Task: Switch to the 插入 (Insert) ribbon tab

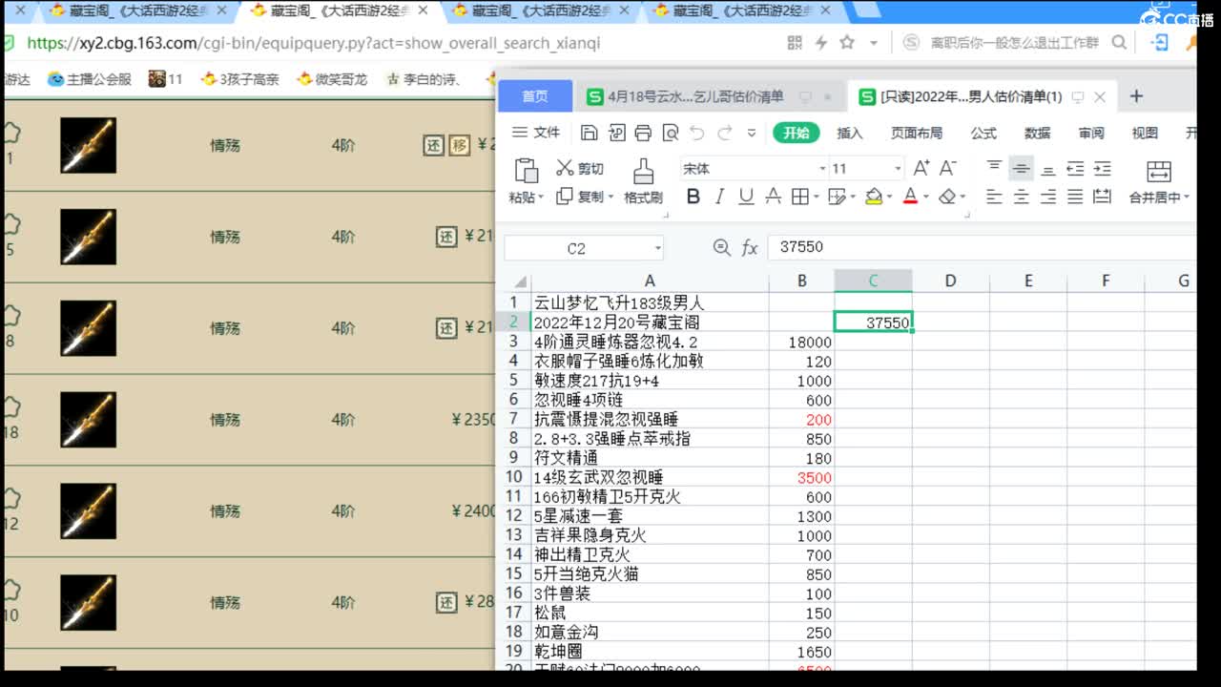Action: coord(849,133)
